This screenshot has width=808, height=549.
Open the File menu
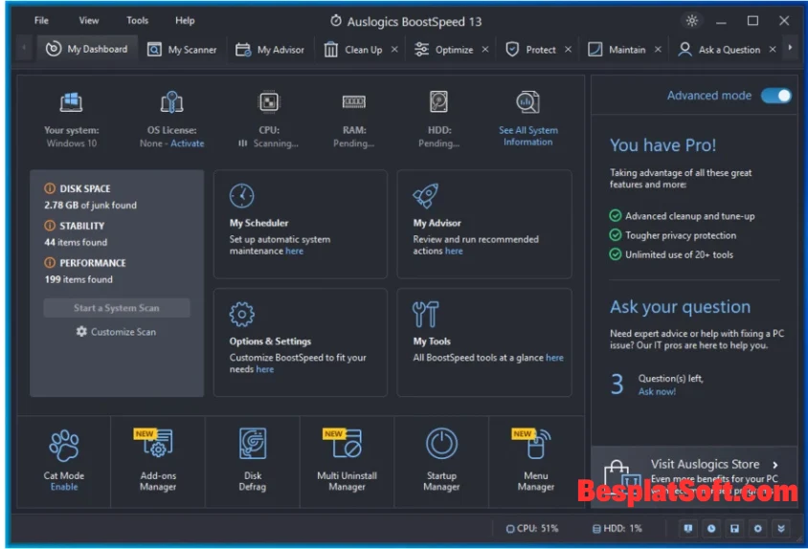[x=41, y=21]
